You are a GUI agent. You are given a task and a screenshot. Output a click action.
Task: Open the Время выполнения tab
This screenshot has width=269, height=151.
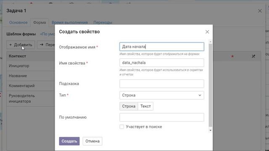(x=69, y=23)
